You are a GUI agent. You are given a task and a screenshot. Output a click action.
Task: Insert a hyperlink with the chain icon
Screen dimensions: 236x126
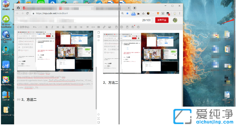point(104,27)
